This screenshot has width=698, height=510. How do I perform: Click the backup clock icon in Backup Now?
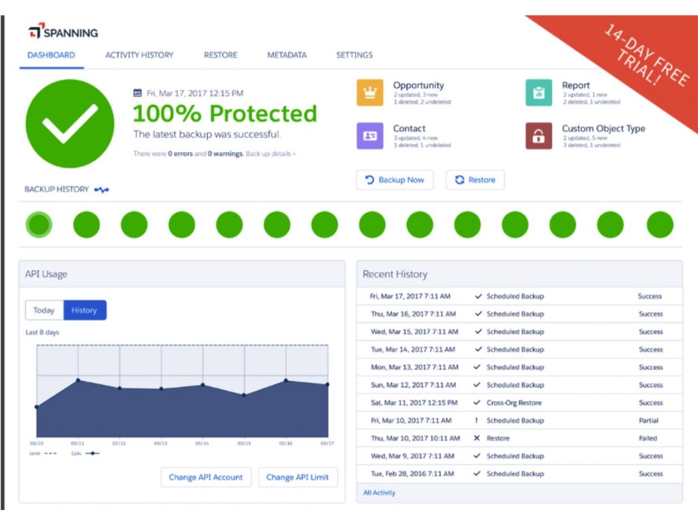369,179
